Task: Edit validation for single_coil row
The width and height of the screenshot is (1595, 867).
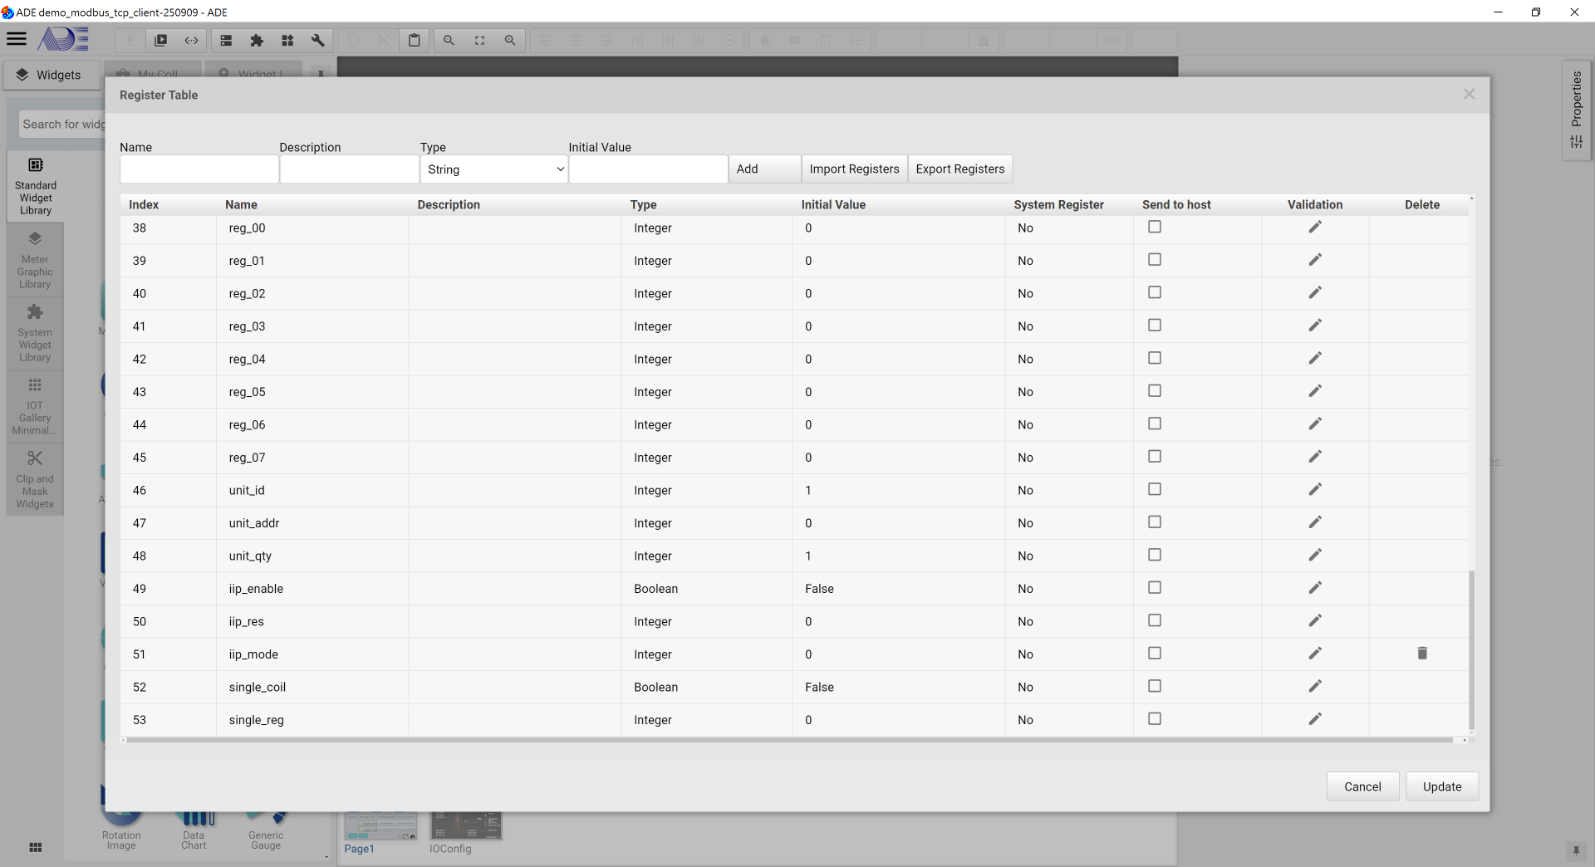Action: point(1314,687)
